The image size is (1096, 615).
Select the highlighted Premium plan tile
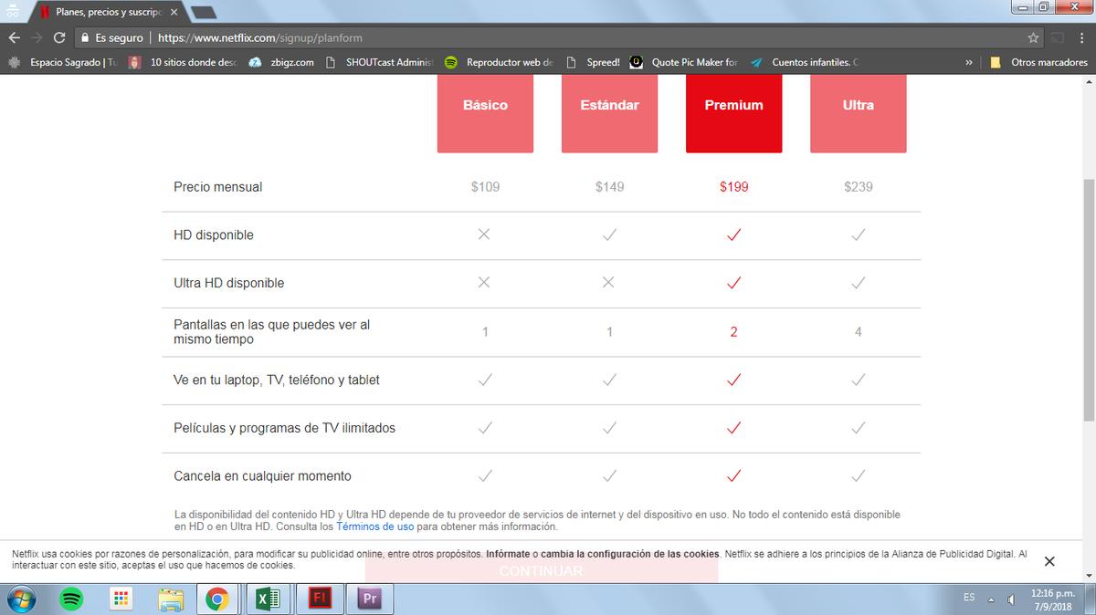coord(733,113)
